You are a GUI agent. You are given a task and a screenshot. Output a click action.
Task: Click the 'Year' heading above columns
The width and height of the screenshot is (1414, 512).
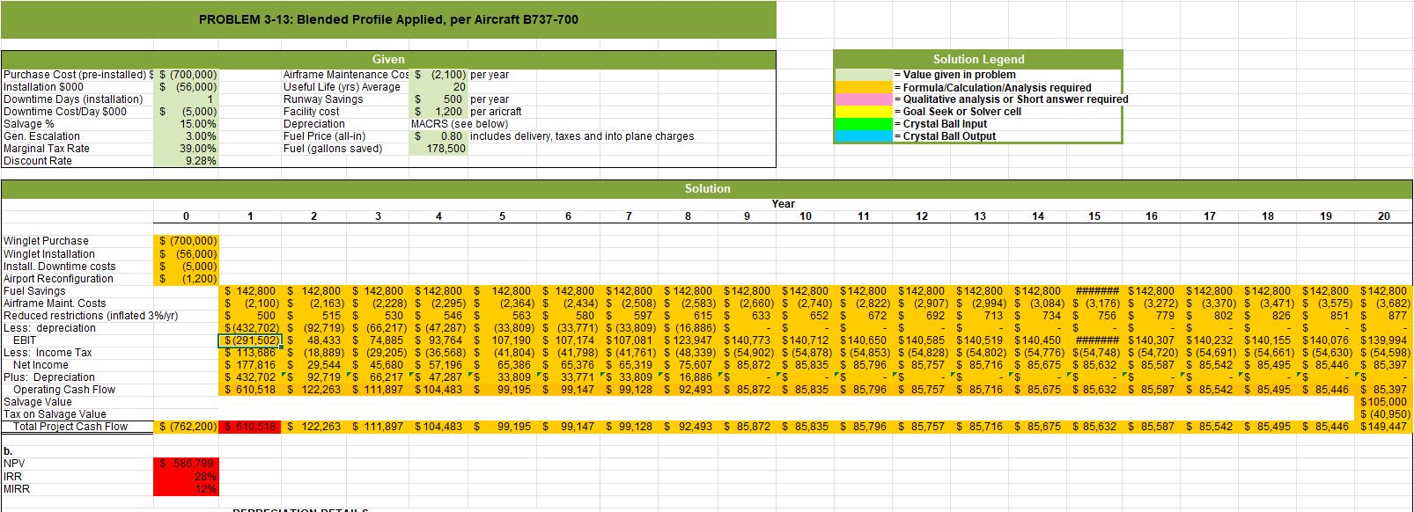(x=784, y=203)
